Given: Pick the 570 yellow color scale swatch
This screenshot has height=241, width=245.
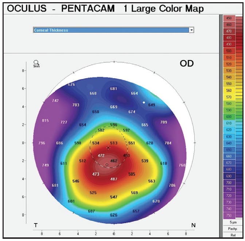Looking at the screenshot, I should click(229, 97).
